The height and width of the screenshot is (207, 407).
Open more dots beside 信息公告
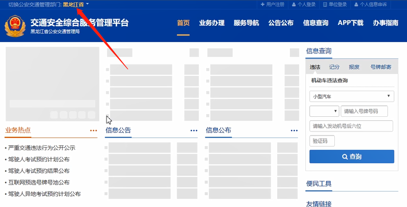click(x=194, y=130)
